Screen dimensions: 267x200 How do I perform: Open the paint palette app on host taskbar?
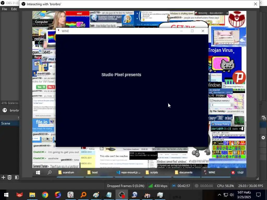[96, 195]
